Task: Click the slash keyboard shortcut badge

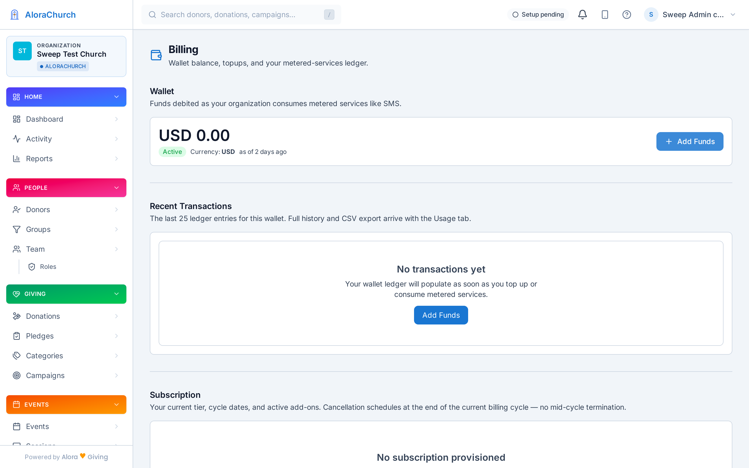Action: click(329, 15)
